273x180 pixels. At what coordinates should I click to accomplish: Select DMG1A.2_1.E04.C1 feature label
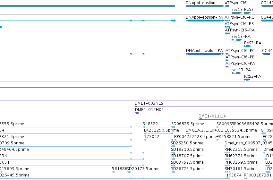click(x=204, y=130)
